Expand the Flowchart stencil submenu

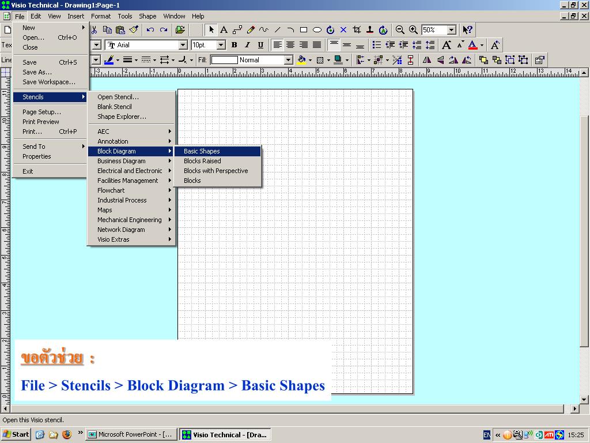pyautogui.click(x=132, y=190)
